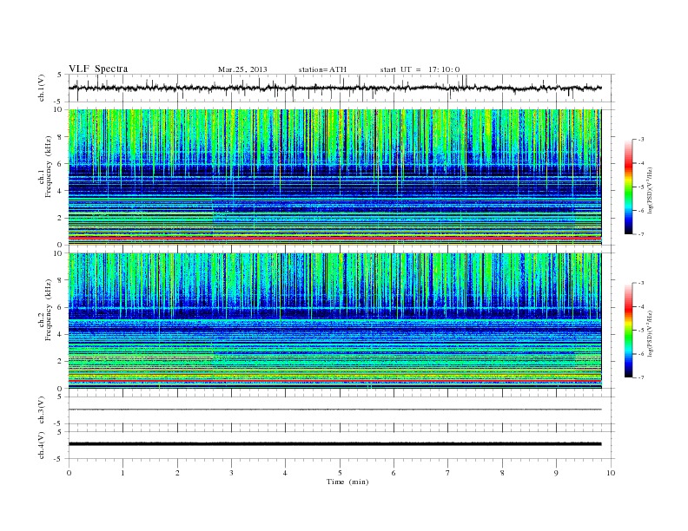Click the "ch.4(V)" axis label
Screen dimensions: 688x531
pyautogui.click(x=42, y=445)
